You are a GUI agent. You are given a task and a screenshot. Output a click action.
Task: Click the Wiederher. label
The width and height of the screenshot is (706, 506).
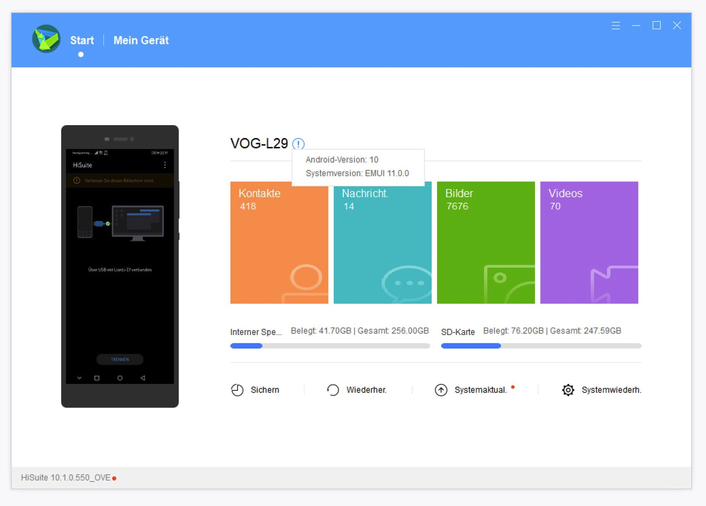[x=366, y=390]
